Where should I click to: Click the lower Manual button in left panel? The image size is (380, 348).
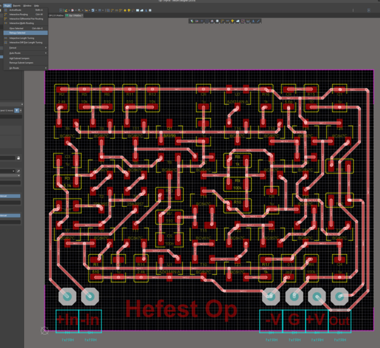10,216
